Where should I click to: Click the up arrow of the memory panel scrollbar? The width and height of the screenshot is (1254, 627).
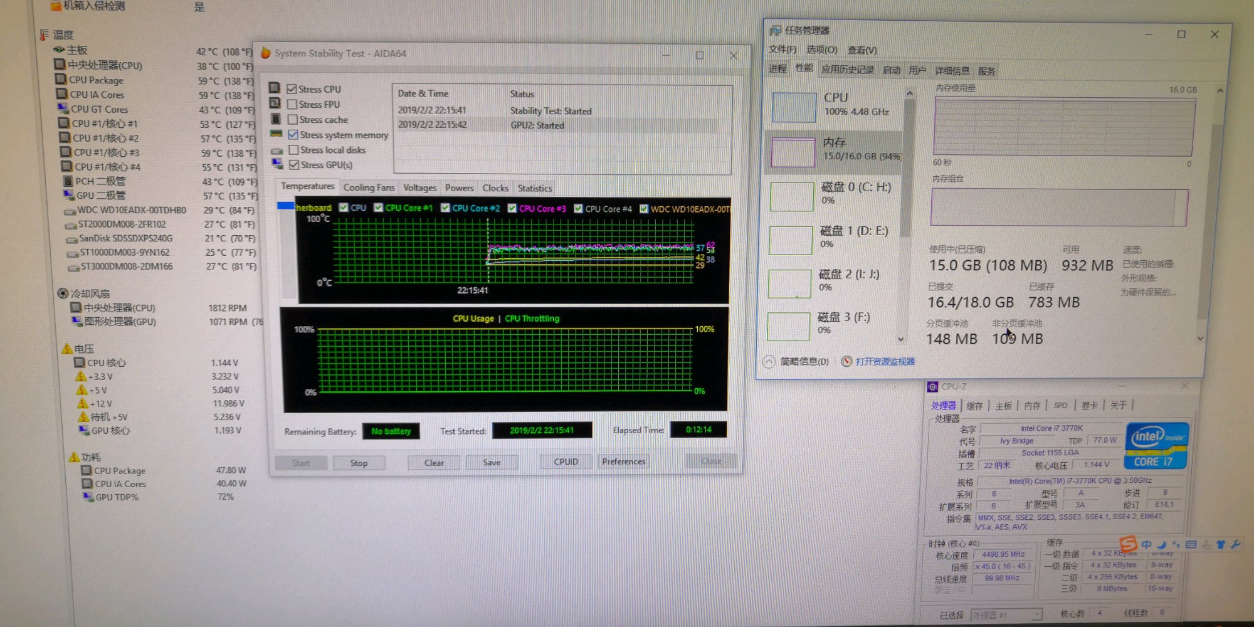point(1220,91)
